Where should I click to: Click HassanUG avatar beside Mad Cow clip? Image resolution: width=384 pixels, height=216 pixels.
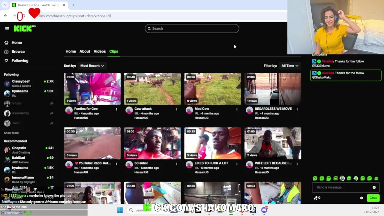[x=189, y=110]
